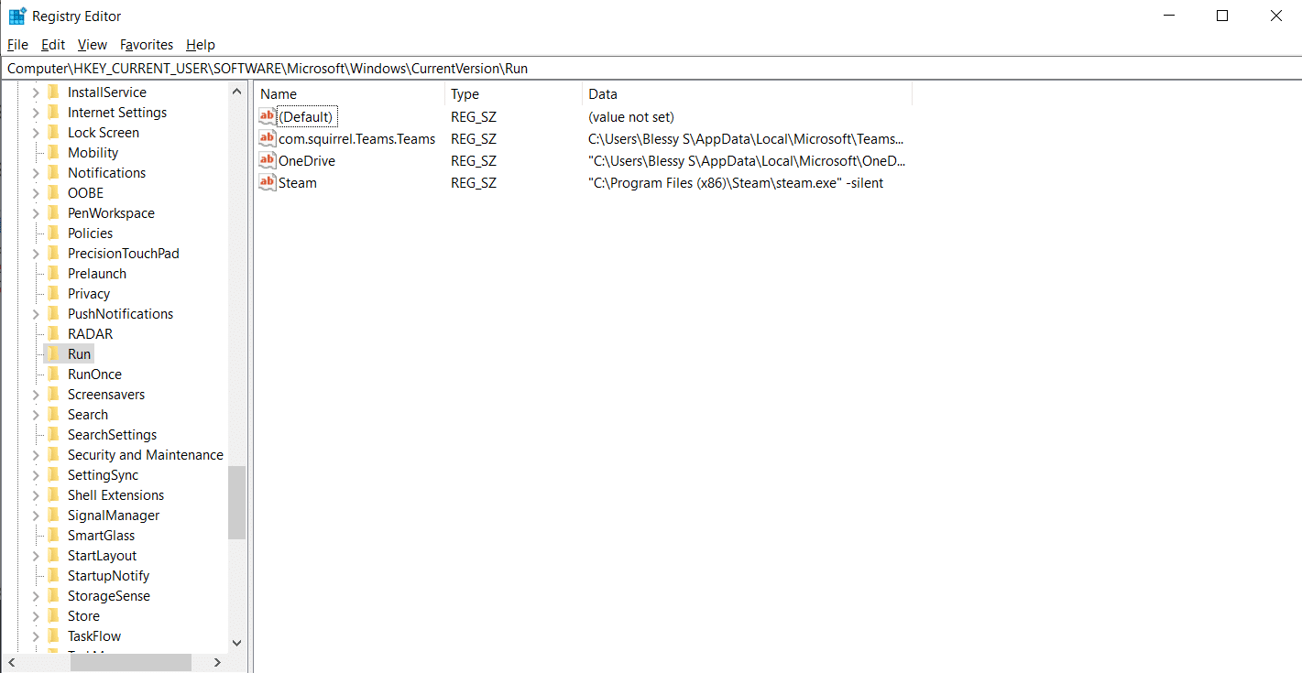Open the File menu
Screen dimensions: 1302x673
(17, 45)
